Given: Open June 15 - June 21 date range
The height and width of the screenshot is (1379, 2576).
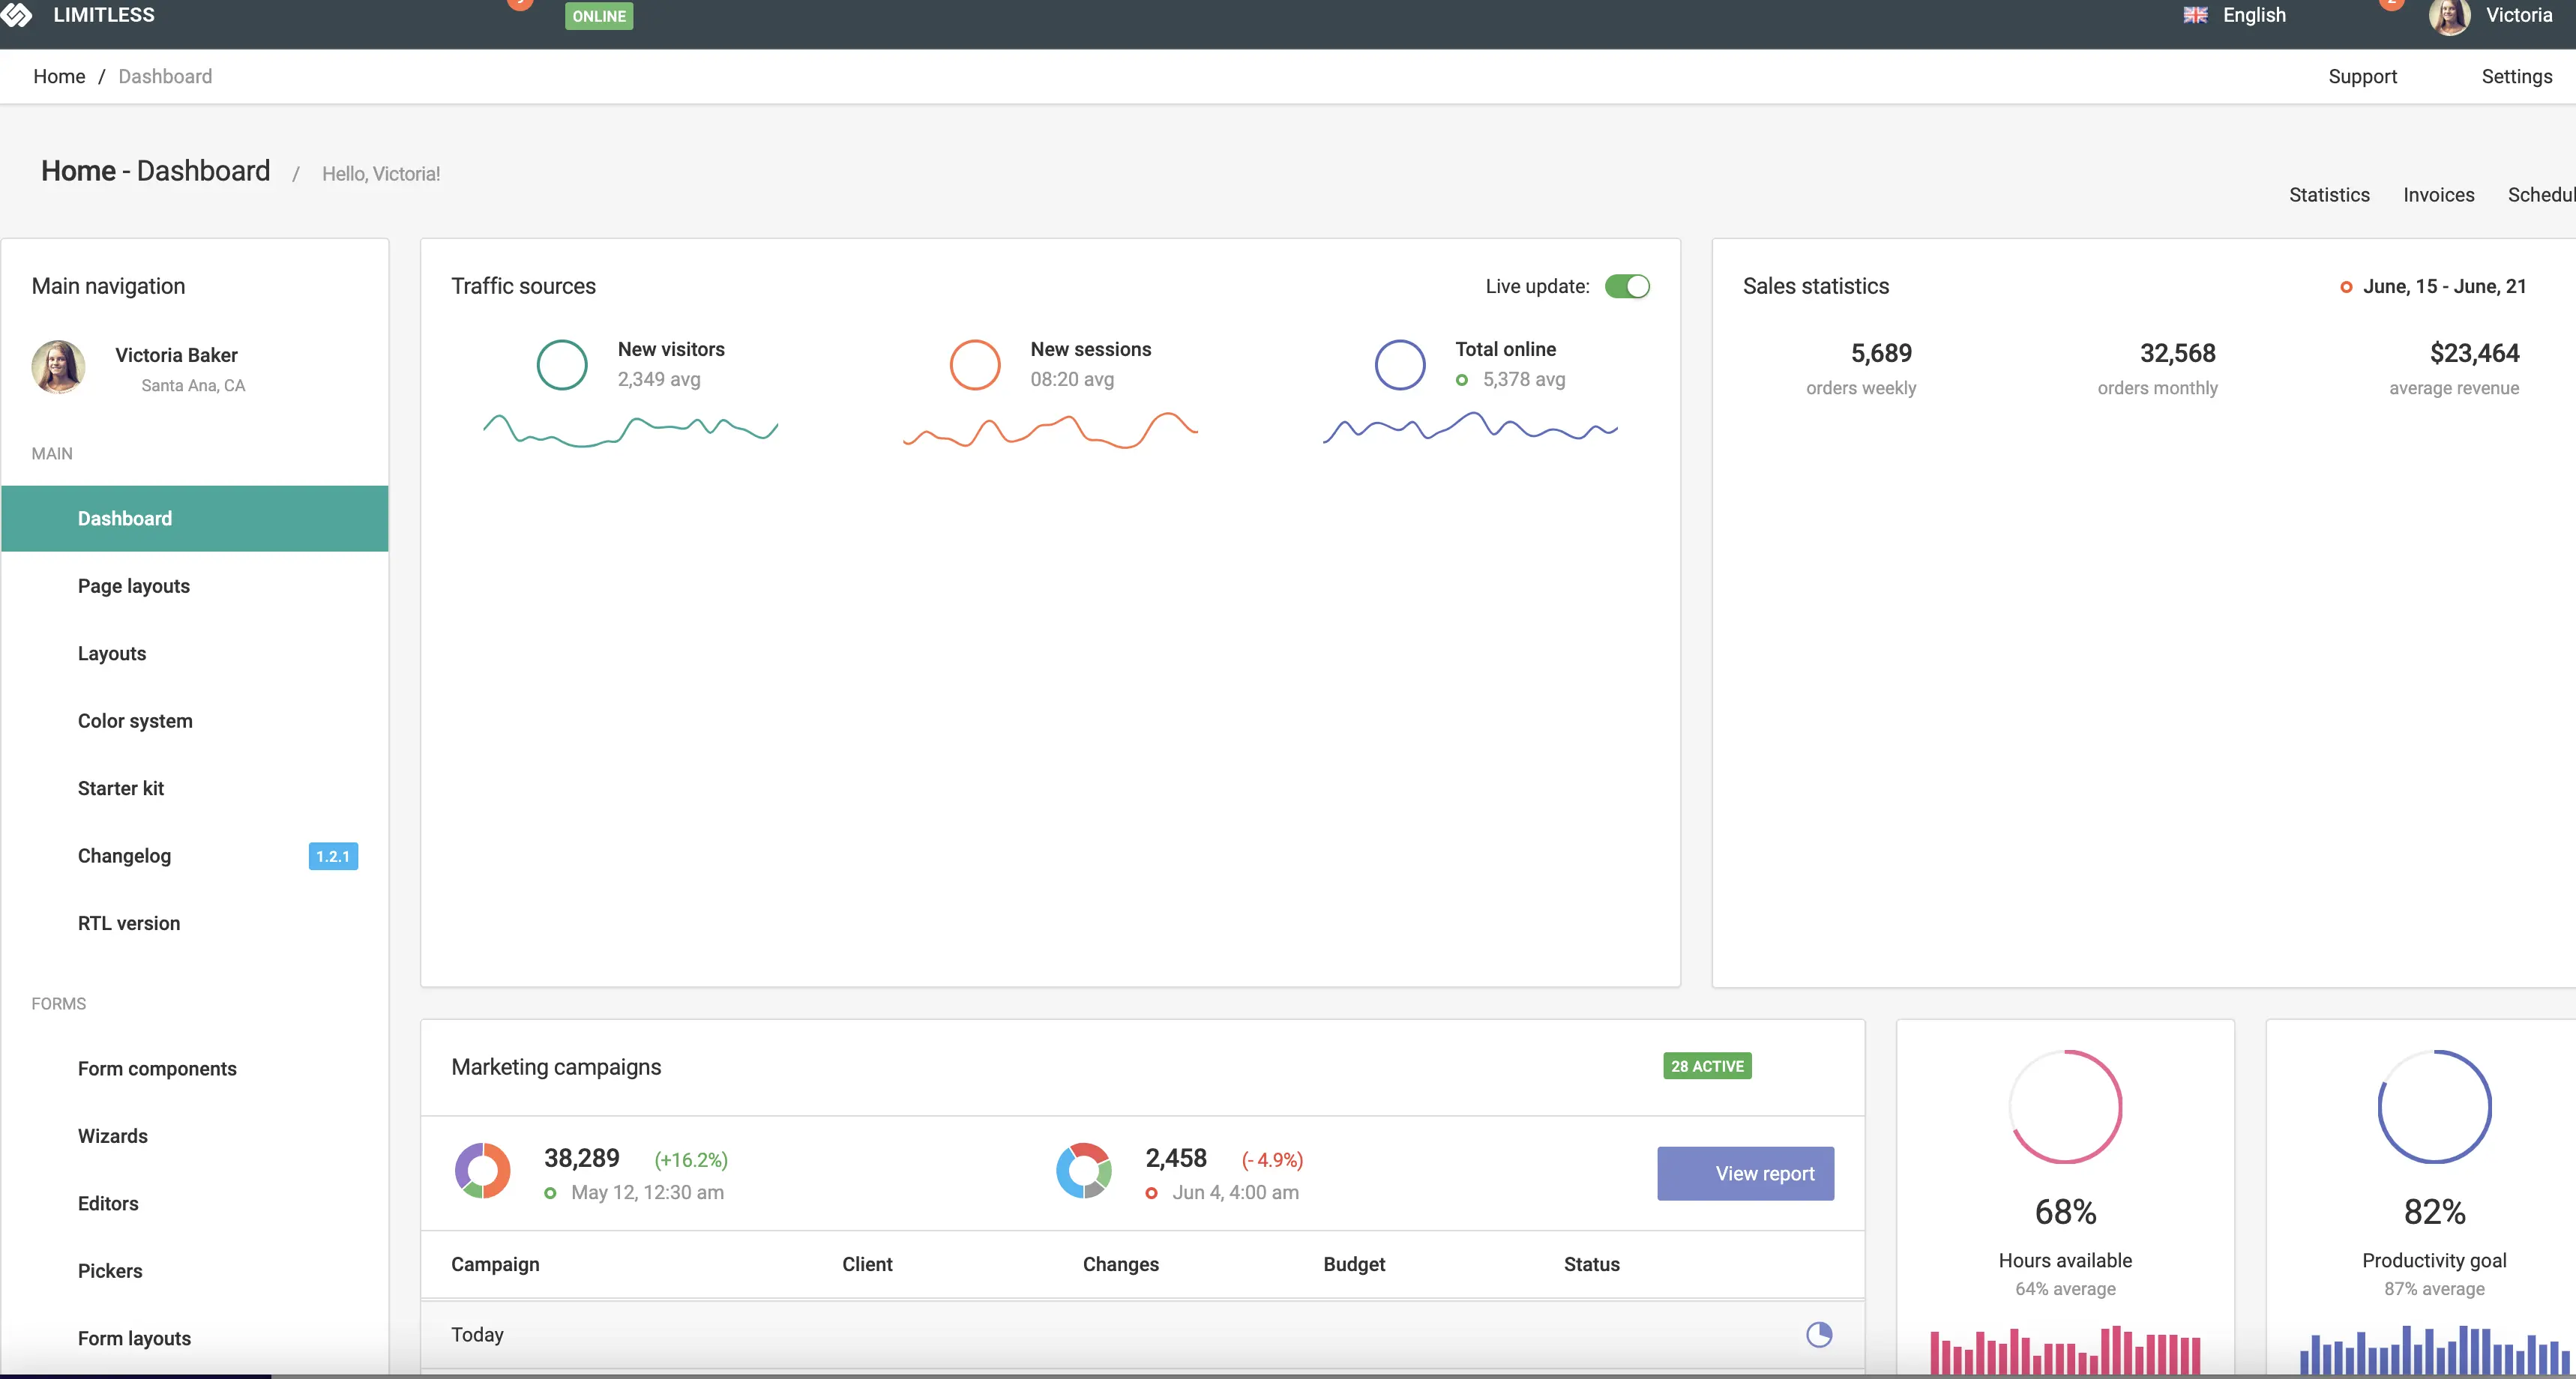Looking at the screenshot, I should (x=2443, y=287).
